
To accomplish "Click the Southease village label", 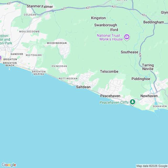I will click(129, 52).
